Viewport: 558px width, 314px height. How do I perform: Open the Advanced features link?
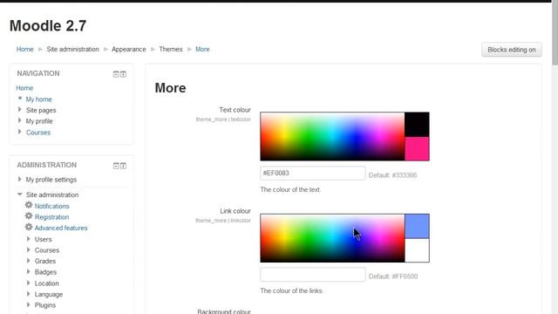pos(61,228)
